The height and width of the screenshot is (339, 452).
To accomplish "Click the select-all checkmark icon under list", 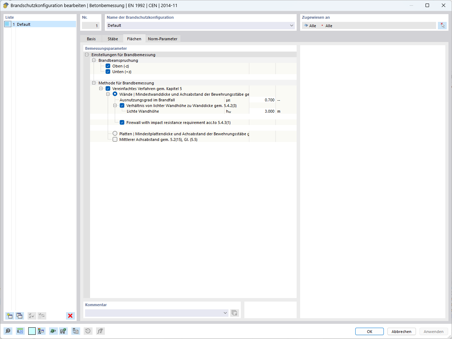I will coord(32,316).
